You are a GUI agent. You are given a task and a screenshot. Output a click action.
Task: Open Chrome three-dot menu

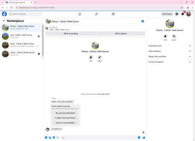point(192,8)
